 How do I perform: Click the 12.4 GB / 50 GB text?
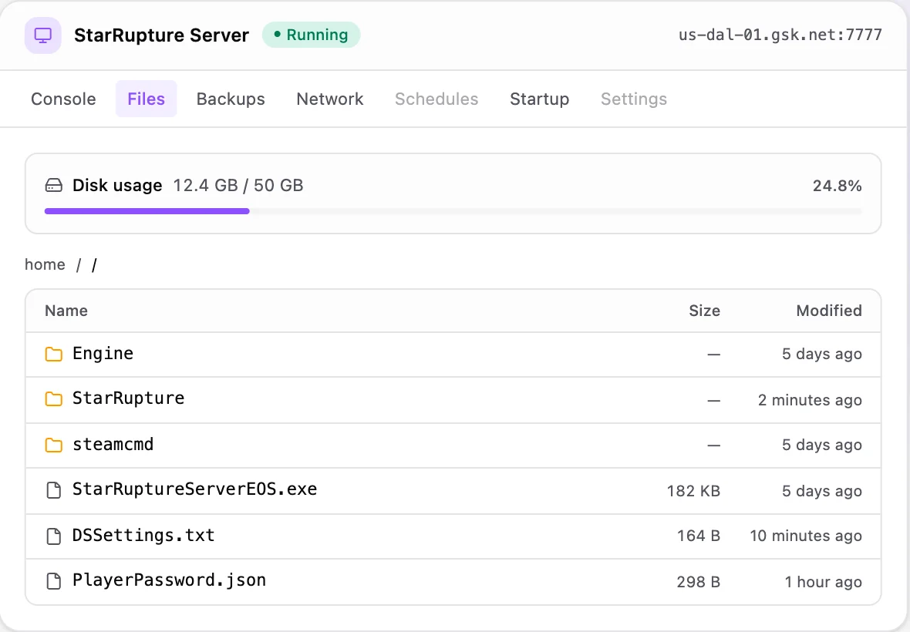pyautogui.click(x=238, y=186)
